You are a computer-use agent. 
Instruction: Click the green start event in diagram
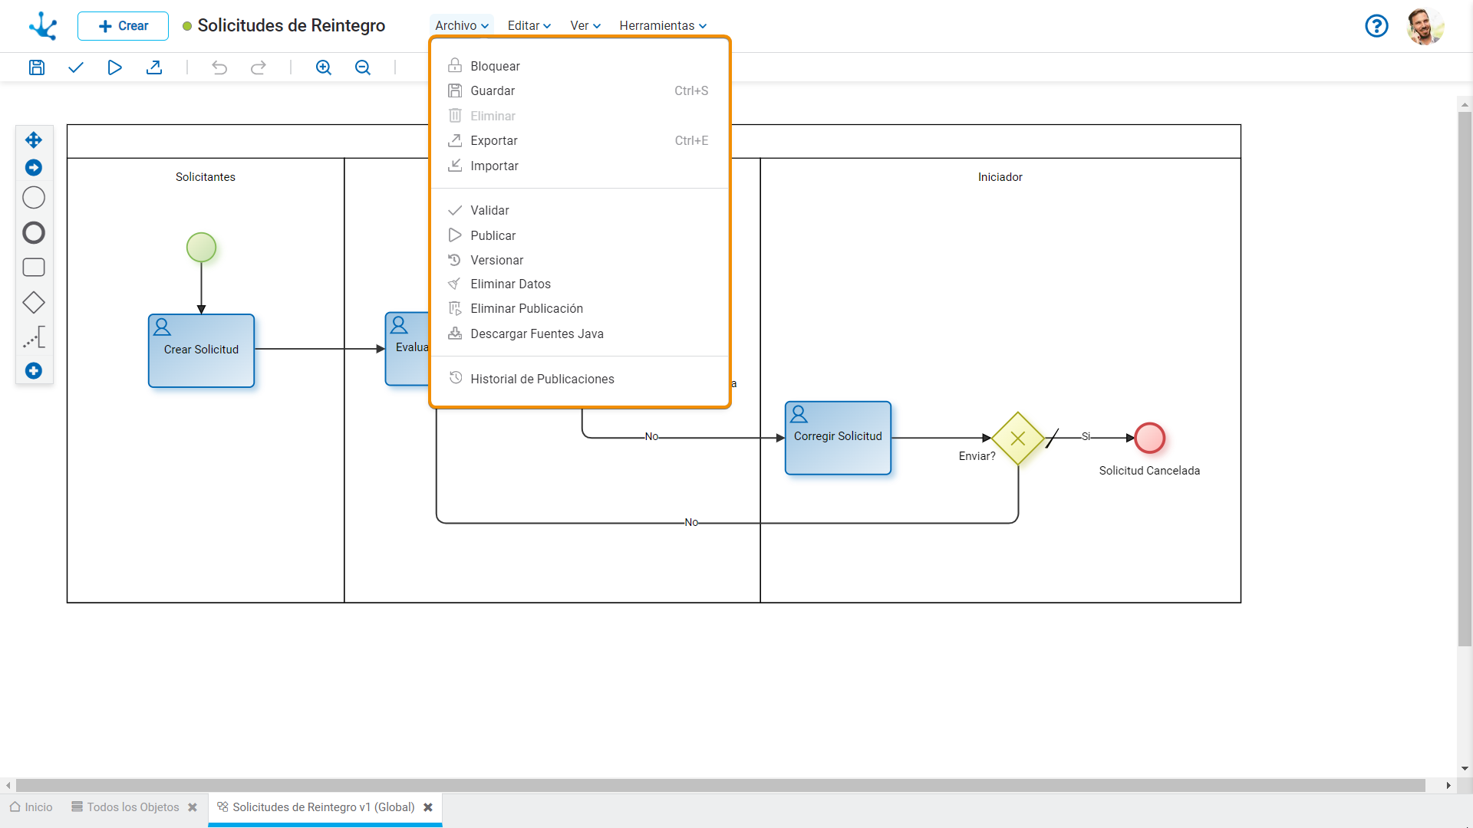click(201, 248)
